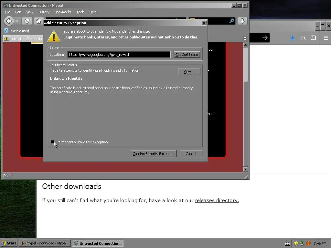
Task: Cancel the Add Security Exception dialog
Action: (191, 154)
